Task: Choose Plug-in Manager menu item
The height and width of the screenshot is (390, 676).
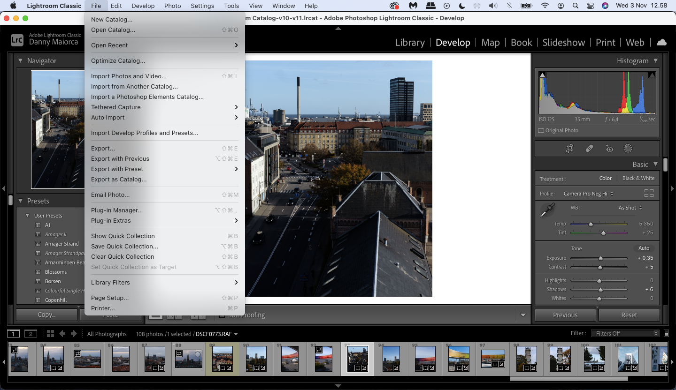Action: click(164, 210)
